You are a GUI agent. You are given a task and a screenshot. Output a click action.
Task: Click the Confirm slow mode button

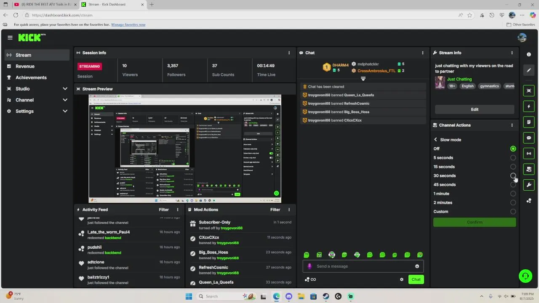pyautogui.click(x=475, y=222)
